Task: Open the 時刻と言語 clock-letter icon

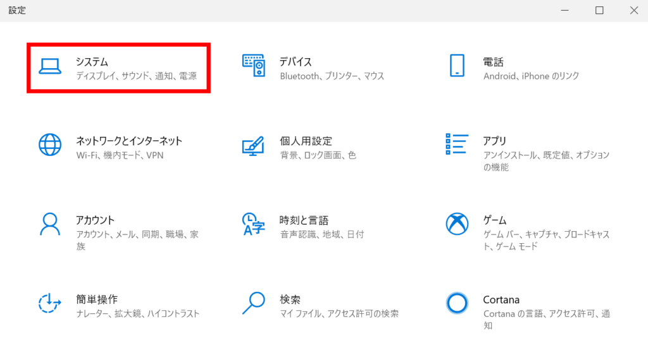Action: pyautogui.click(x=253, y=224)
